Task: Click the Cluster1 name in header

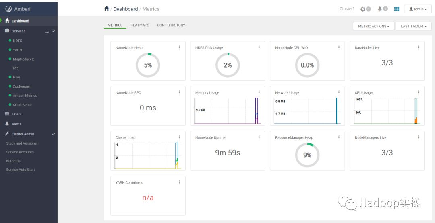Action: [347, 9]
